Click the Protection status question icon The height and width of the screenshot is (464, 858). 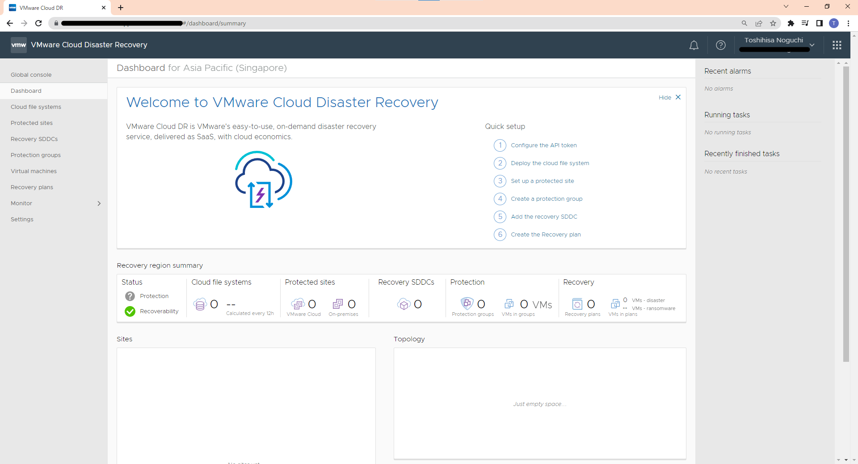[130, 296]
